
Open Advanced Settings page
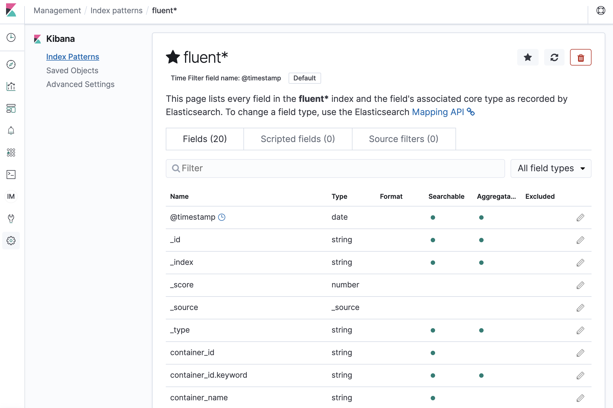click(x=80, y=84)
